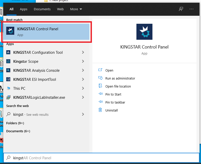Click the search text box
The width and height of the screenshot is (201, 164).
pyautogui.click(x=100, y=158)
